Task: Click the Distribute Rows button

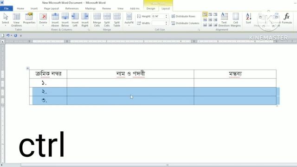Action: point(183,16)
